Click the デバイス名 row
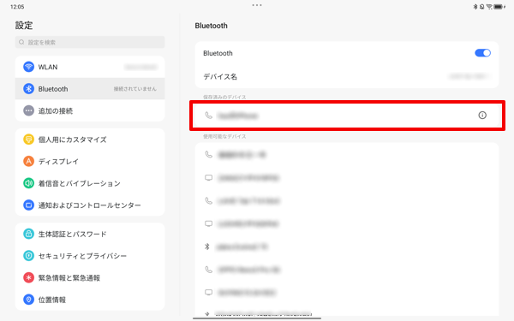Viewport: 514px width, 321px height. tap(347, 77)
